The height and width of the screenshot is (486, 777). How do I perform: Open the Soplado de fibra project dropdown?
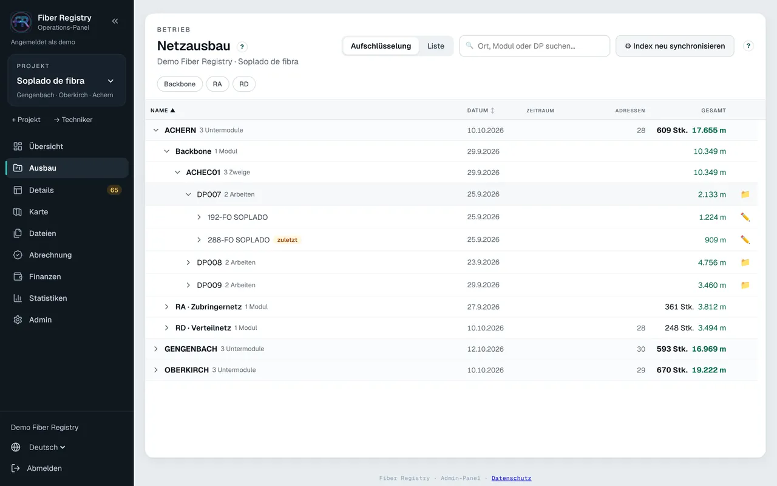pos(67,80)
